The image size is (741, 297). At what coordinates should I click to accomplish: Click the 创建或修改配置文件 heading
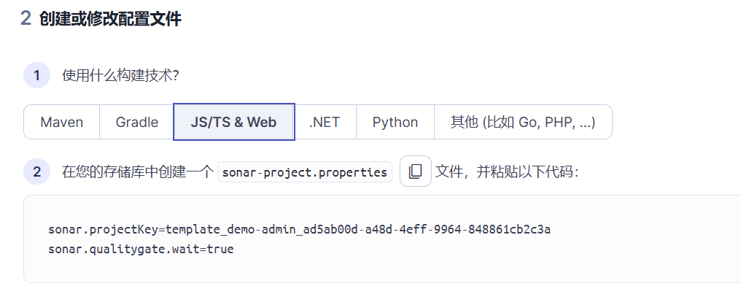pos(110,19)
